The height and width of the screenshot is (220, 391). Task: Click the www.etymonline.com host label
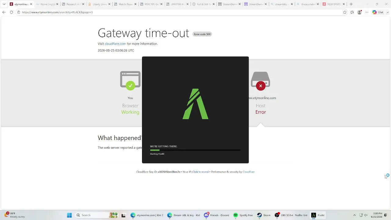[x=262, y=98]
